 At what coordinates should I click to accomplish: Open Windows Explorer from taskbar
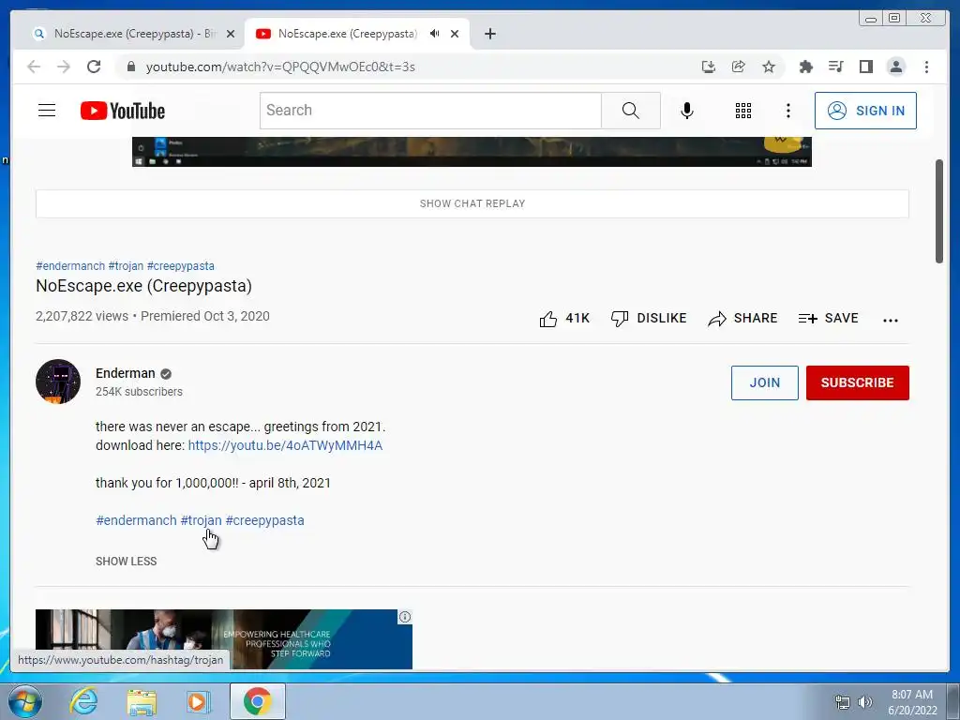click(142, 701)
